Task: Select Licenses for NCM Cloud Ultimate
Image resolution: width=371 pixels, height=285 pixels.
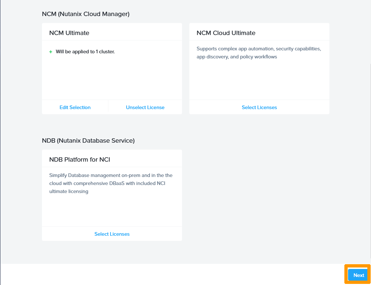Action: [259, 107]
